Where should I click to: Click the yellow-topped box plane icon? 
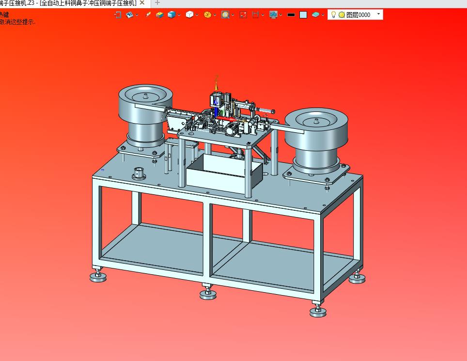[x=160, y=15]
